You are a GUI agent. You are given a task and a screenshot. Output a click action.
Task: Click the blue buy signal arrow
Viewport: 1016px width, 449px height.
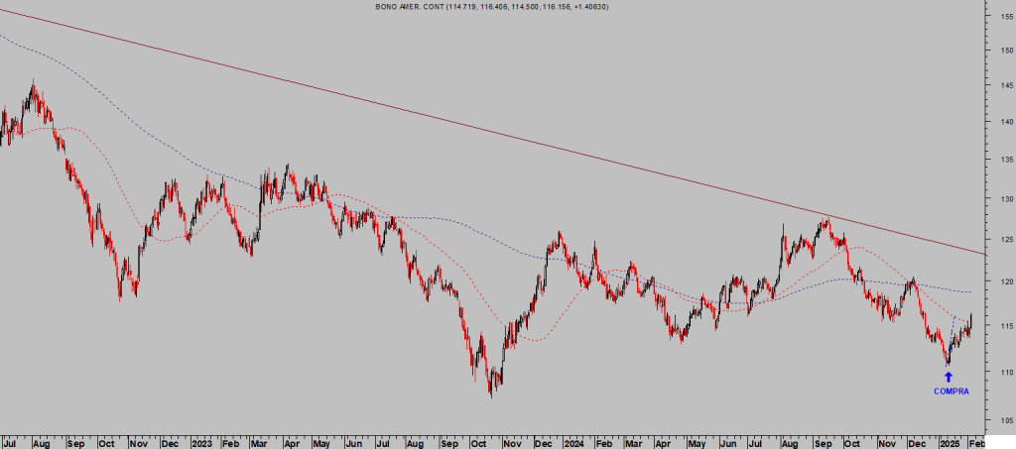[x=948, y=377]
